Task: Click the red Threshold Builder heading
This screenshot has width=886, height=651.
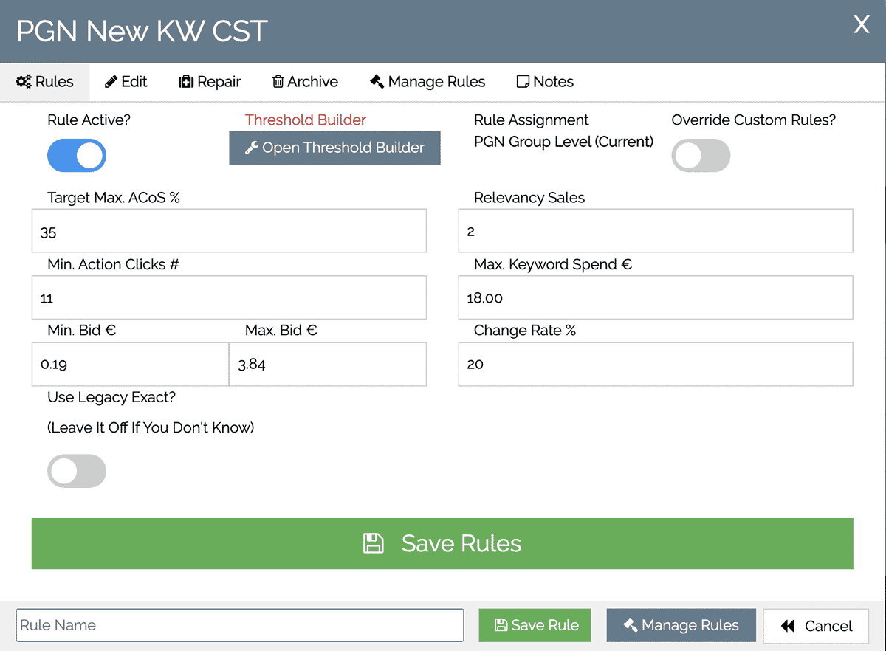Action: (x=306, y=120)
